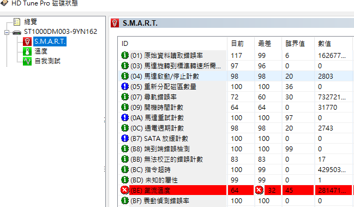Select the red (BE) 氣流溫度 row label
Viewport: 354px width, 207px height.
click(x=151, y=191)
